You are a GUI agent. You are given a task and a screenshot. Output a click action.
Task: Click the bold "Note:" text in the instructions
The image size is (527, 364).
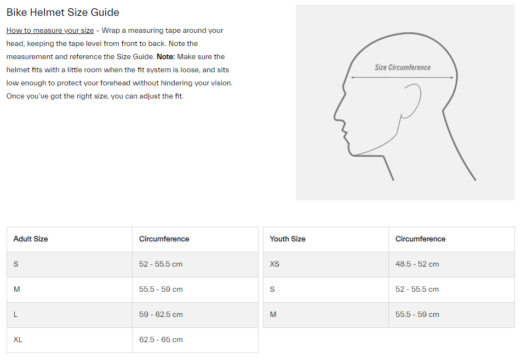[167, 57]
